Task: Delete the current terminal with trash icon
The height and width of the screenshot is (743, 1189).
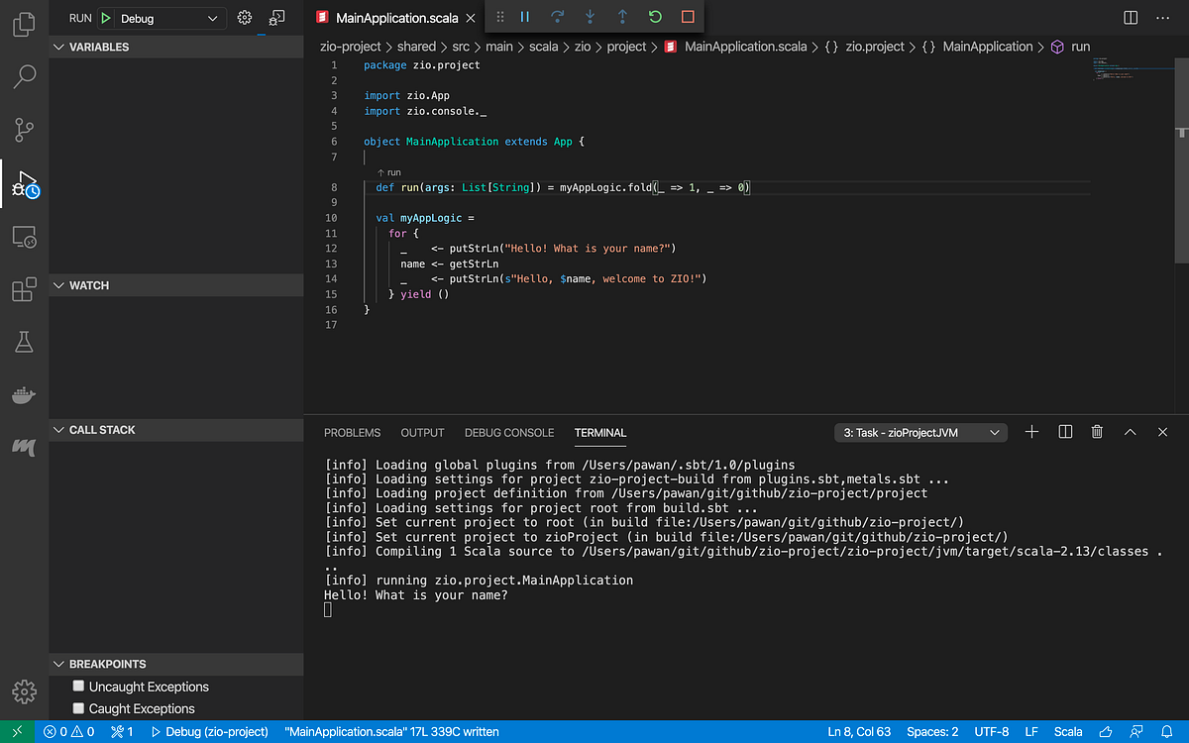Action: click(1097, 432)
